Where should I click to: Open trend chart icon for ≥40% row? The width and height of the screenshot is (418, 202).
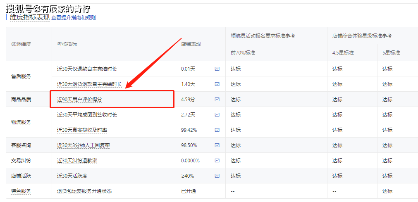[217, 176]
